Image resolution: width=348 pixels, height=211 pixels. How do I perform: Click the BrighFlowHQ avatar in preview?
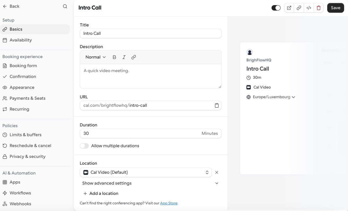pos(249,52)
